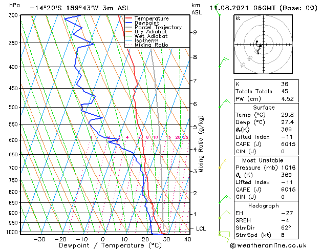Open the weatheronline.co.uk copyright link

[x=268, y=245]
